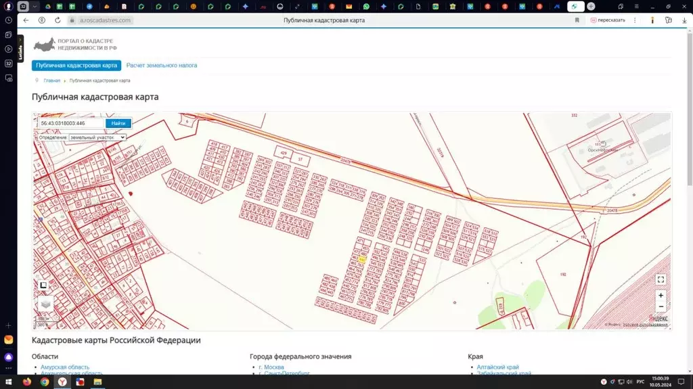
Task: Activate the ruler measurement tool on map
Action: (43, 285)
